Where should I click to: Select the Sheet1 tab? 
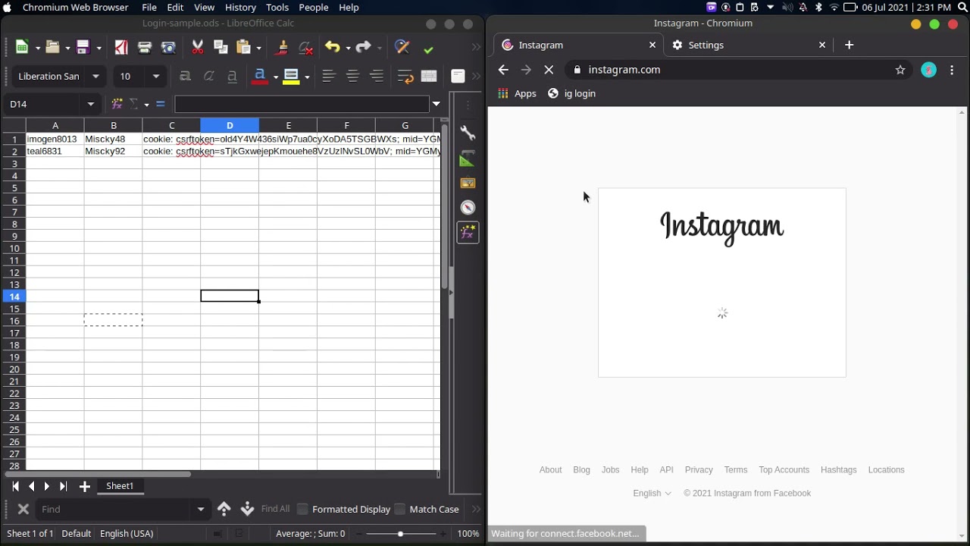coord(120,486)
